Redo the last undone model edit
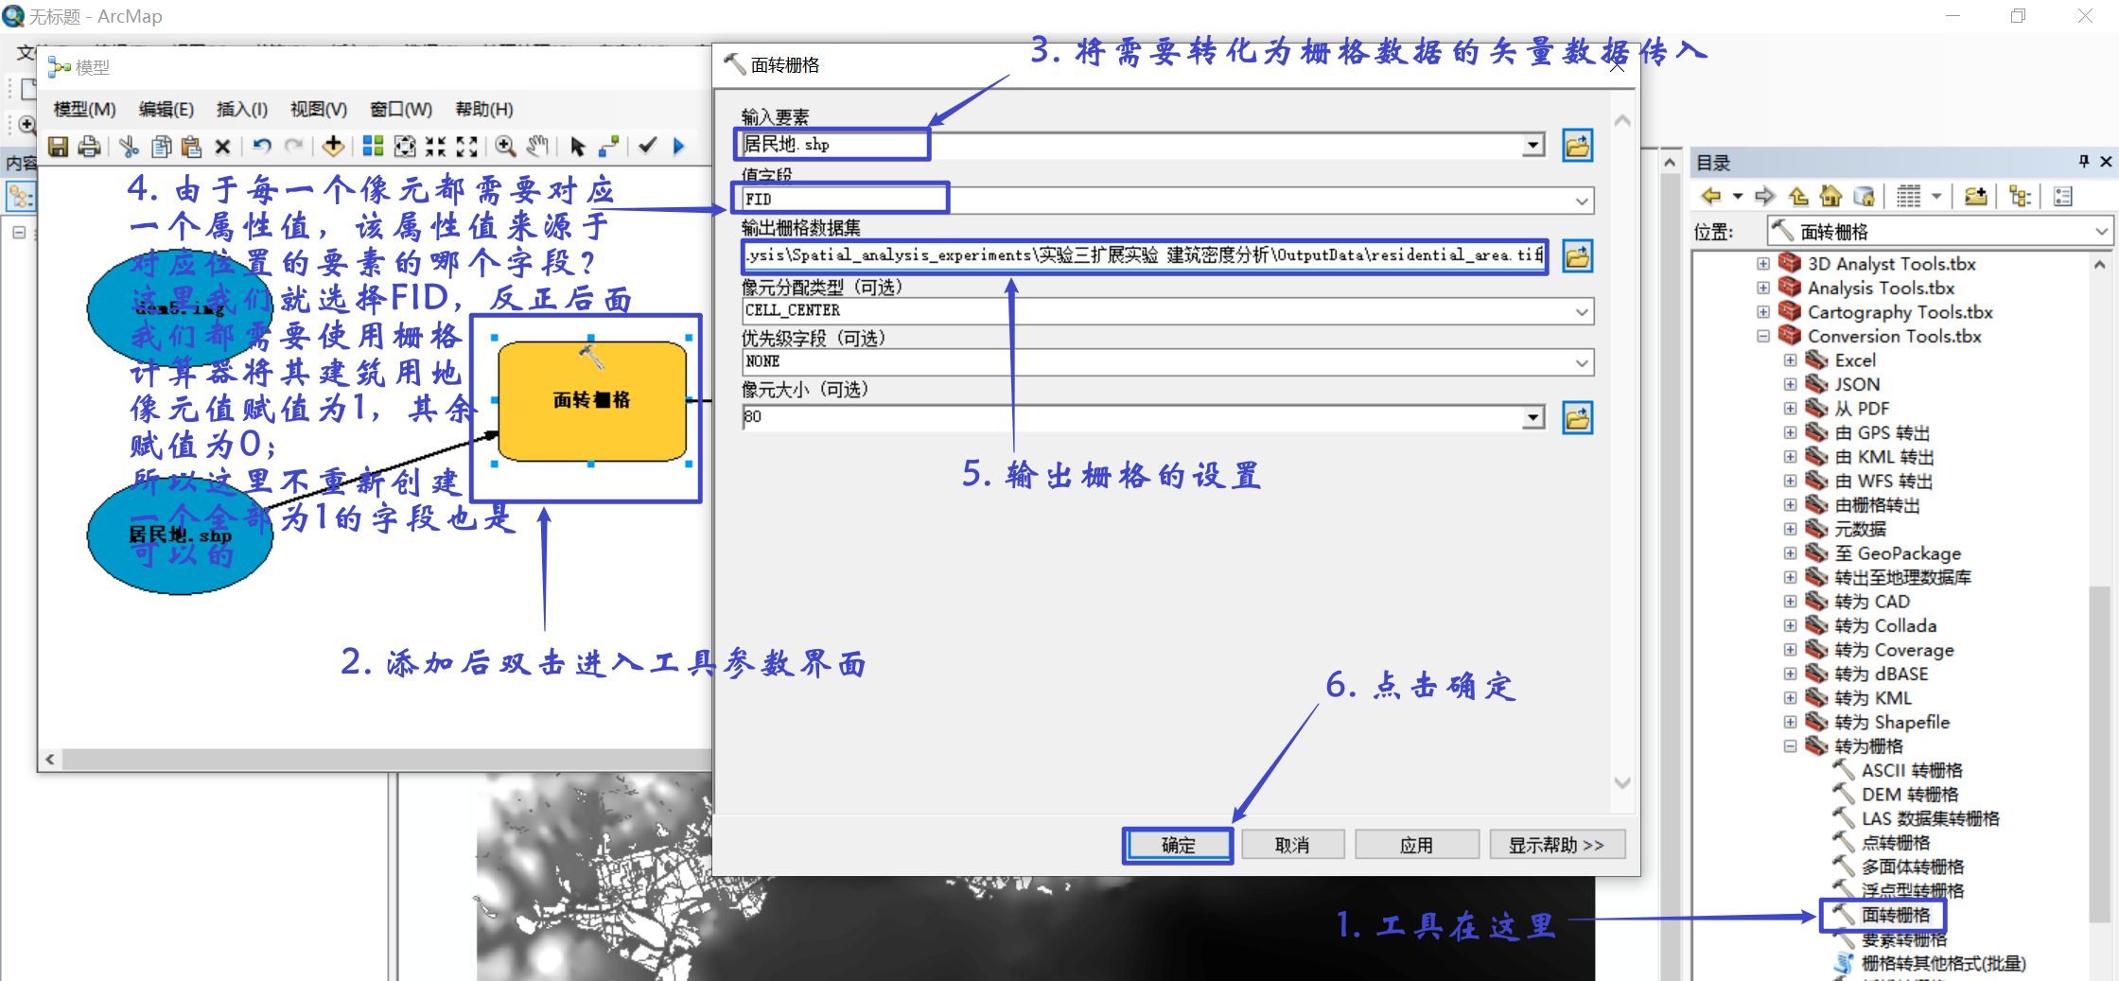Screen dimensions: 2119x981 pos(294,147)
